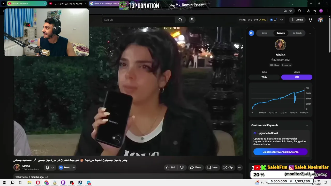Click Maisa channel avatar under the video

17,167
